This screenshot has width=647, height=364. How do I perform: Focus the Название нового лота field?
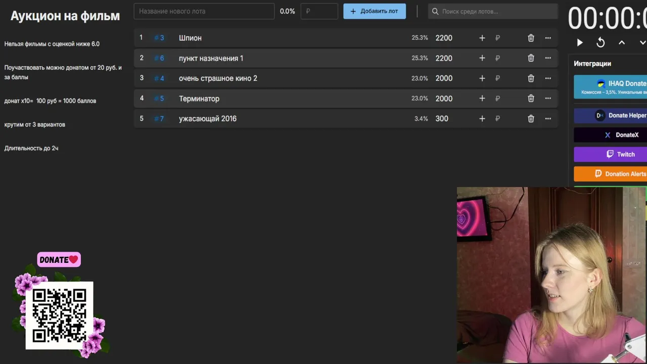point(204,11)
